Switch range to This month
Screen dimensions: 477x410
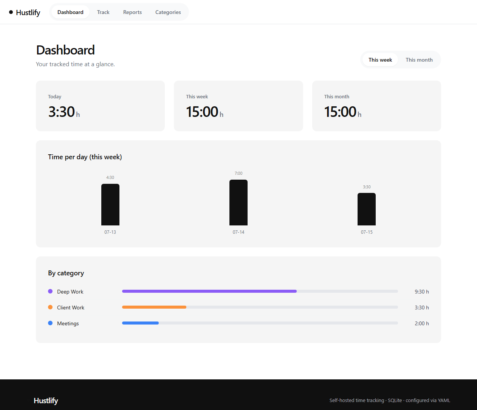[419, 60]
